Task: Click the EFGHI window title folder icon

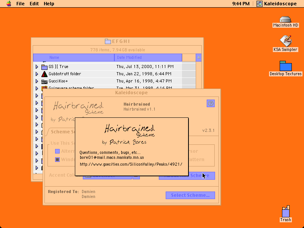Action: pos(108,41)
